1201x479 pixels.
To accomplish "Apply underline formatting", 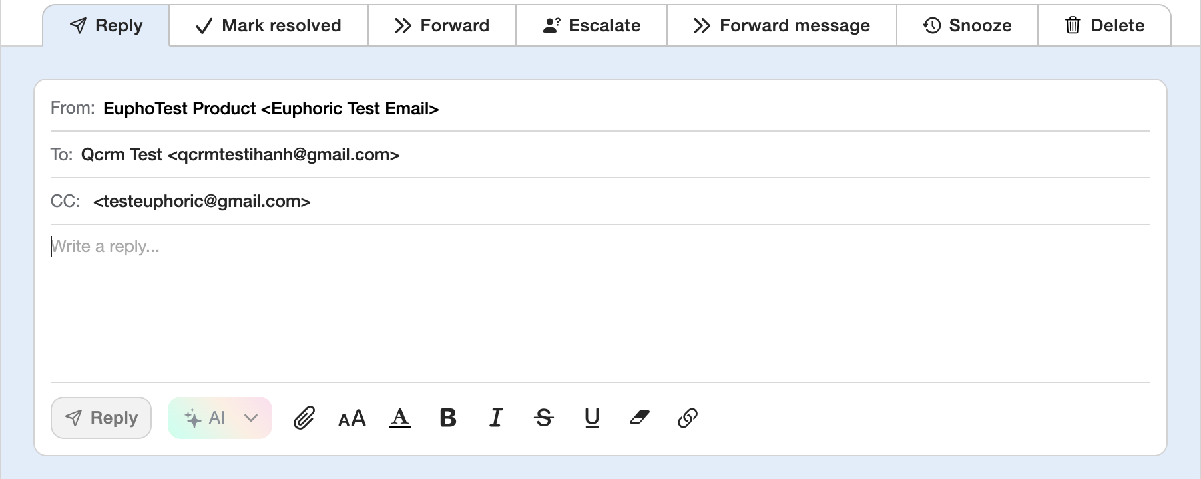I will (592, 418).
